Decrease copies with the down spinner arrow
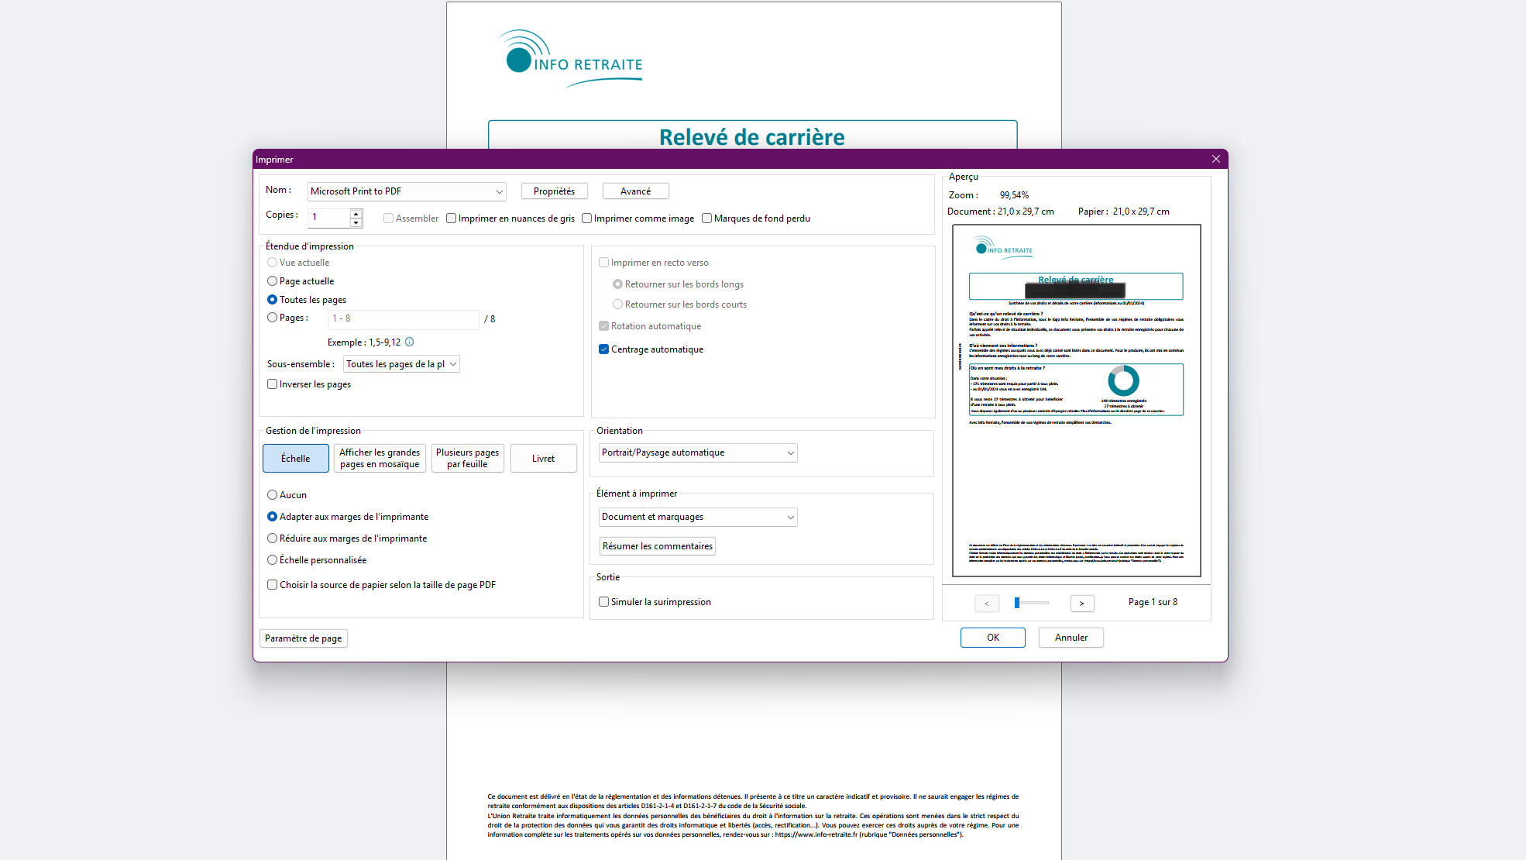 [356, 222]
